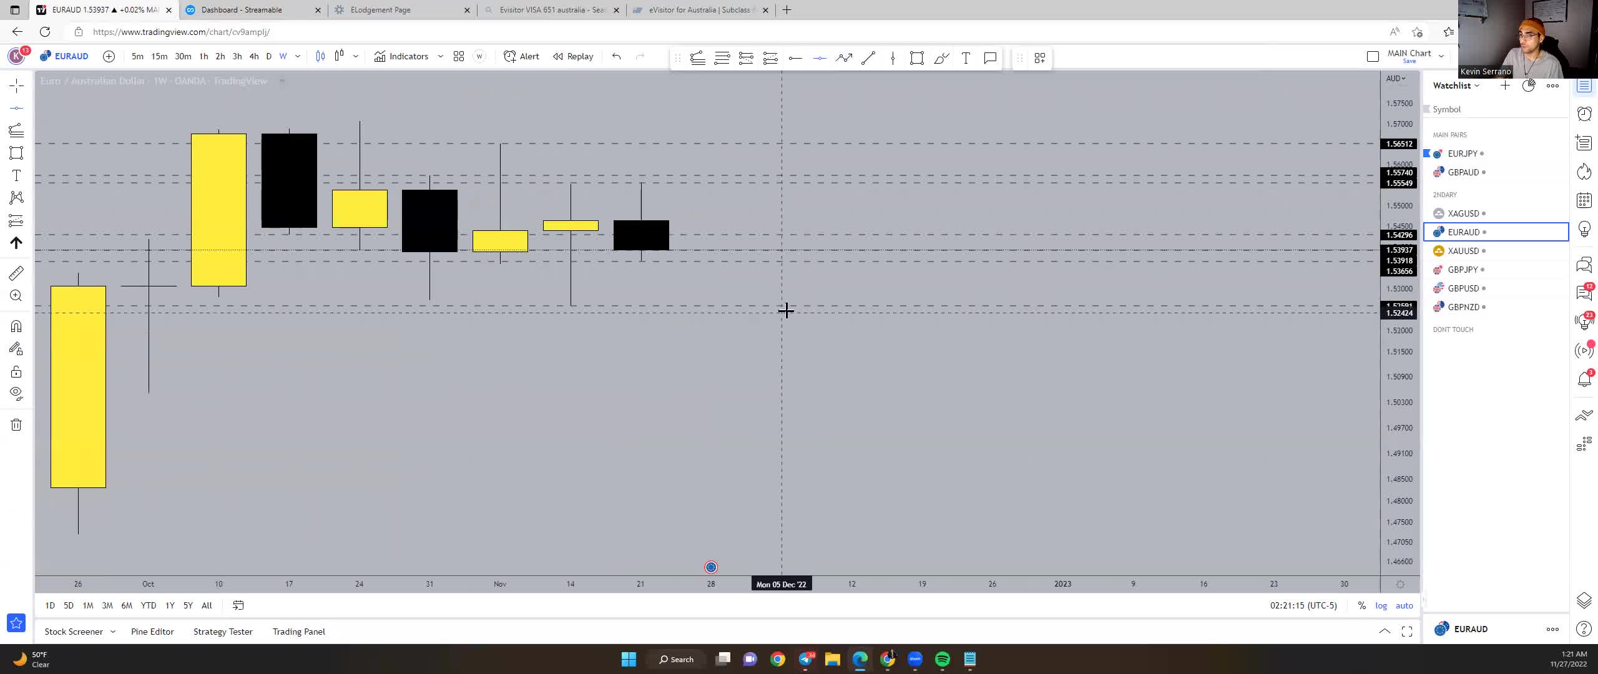
Task: Remove all drawings with trash icon
Action: [16, 424]
